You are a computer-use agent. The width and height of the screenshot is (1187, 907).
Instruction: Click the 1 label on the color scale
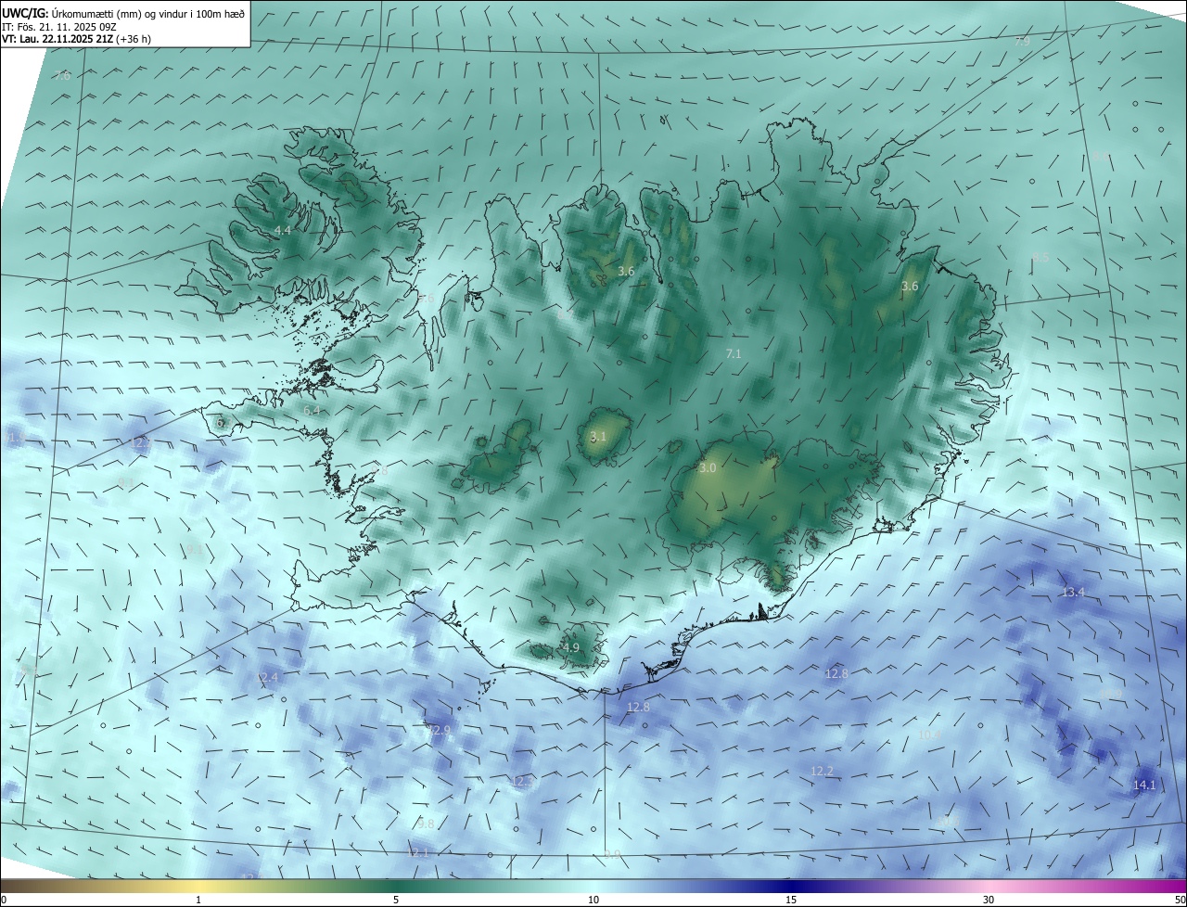(x=198, y=901)
